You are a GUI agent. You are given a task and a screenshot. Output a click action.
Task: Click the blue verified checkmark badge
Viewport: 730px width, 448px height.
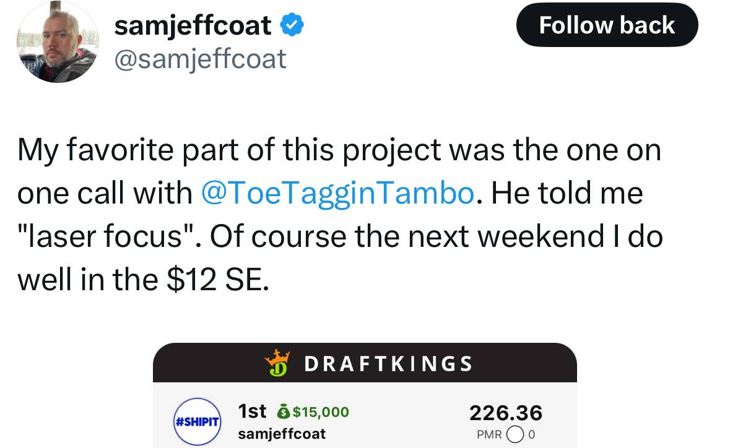pos(292,25)
